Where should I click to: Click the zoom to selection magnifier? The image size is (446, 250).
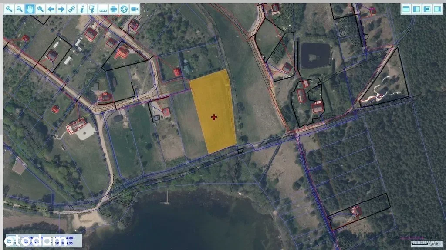[40, 9]
